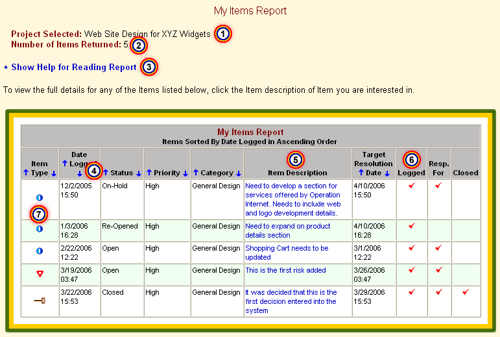The image size is (500, 337).
Task: Sort Status descending with the down arrow
Action: pos(138,173)
